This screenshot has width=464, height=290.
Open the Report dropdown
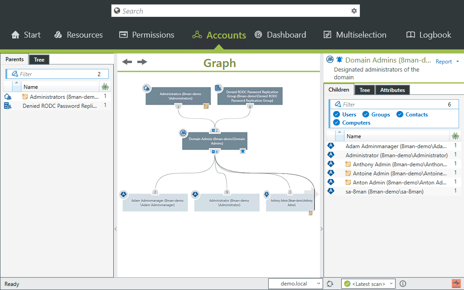coord(447,62)
